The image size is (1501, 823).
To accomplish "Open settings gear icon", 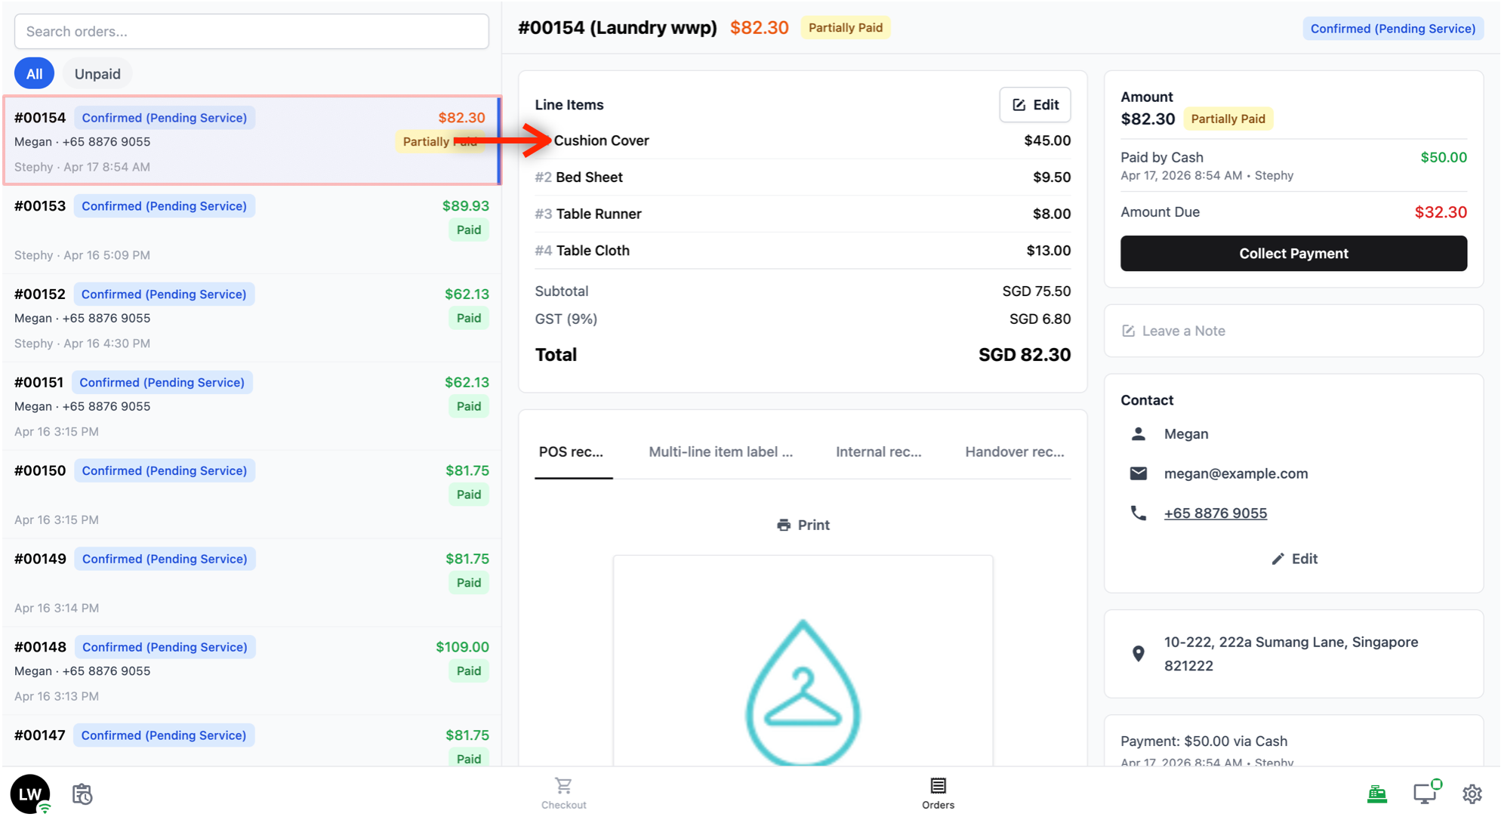I will coord(1472,794).
